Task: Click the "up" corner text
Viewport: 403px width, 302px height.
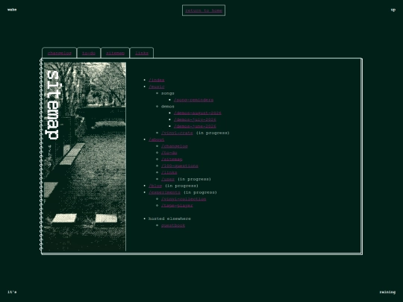Action: pos(393,10)
